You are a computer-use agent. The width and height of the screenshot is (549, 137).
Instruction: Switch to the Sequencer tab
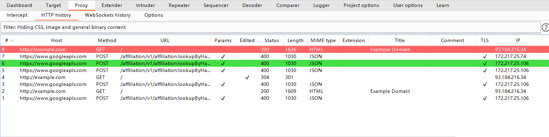coord(216,5)
